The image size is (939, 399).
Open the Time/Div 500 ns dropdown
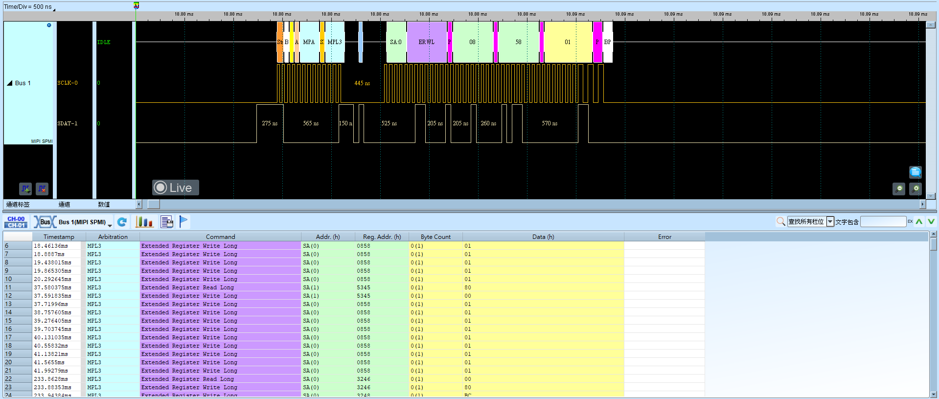54,9
